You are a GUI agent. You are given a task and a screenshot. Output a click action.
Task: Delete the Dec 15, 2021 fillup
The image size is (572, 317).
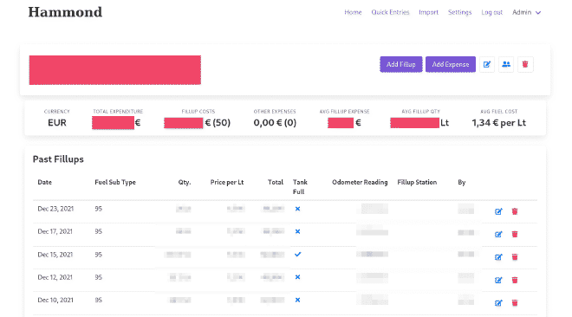[515, 257]
